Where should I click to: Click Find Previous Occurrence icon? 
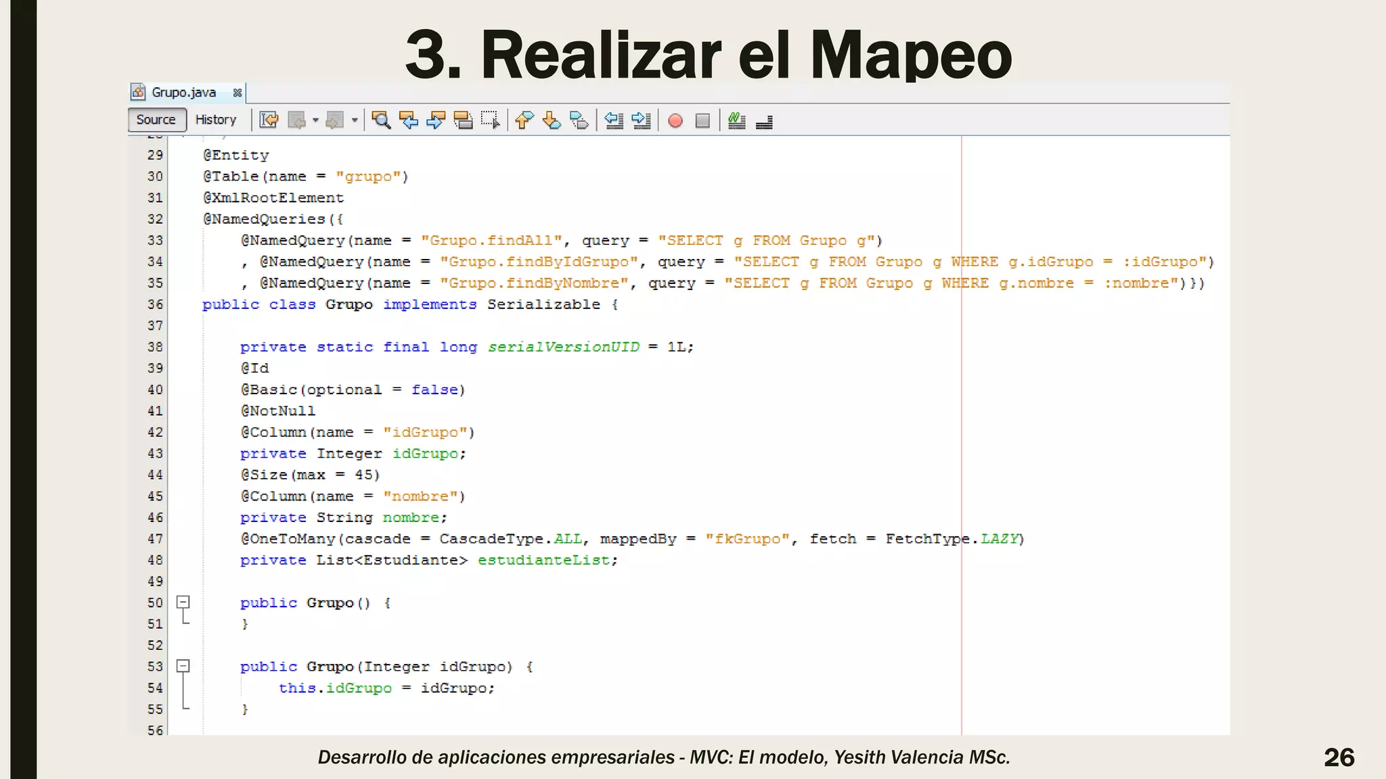pyautogui.click(x=409, y=120)
